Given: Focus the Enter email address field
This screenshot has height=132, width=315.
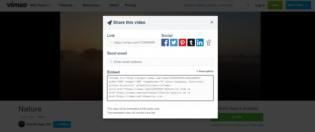Looking at the screenshot, I should (160, 62).
